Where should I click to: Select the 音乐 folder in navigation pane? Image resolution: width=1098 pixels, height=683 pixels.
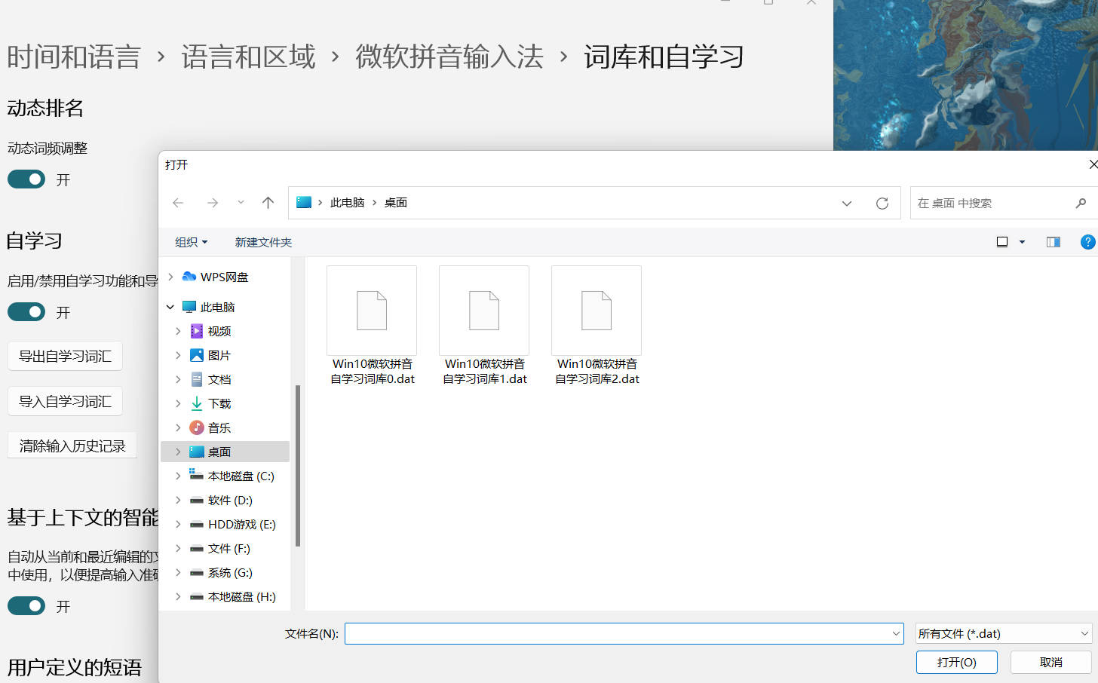pyautogui.click(x=218, y=427)
